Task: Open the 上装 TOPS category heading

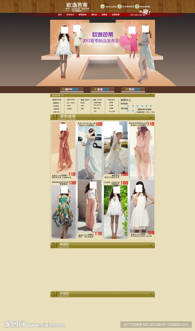Action: 70,100
